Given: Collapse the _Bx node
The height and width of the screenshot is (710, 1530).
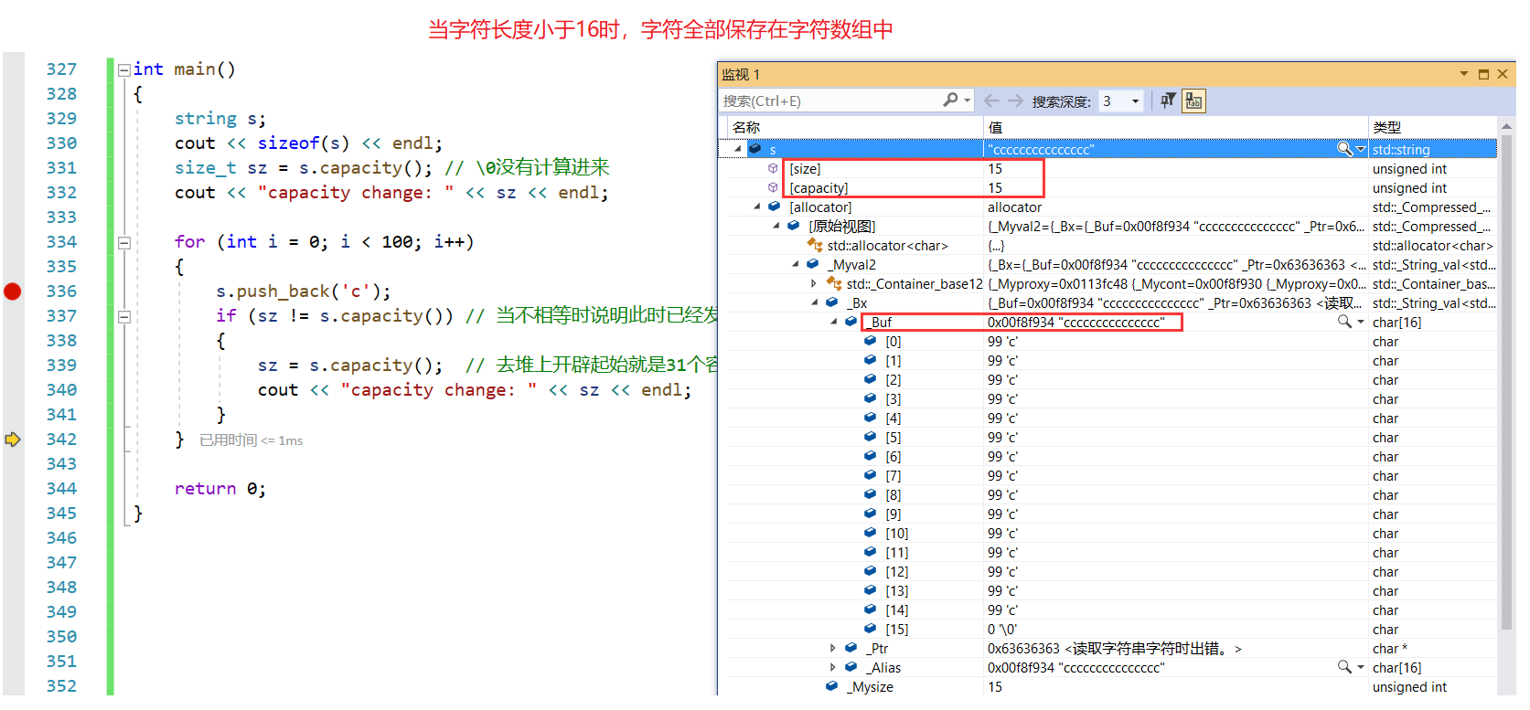Looking at the screenshot, I should [x=814, y=303].
